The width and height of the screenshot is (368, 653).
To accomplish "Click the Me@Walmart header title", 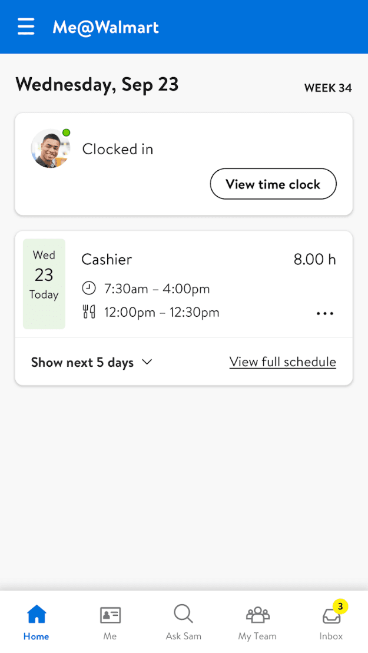I will [106, 27].
